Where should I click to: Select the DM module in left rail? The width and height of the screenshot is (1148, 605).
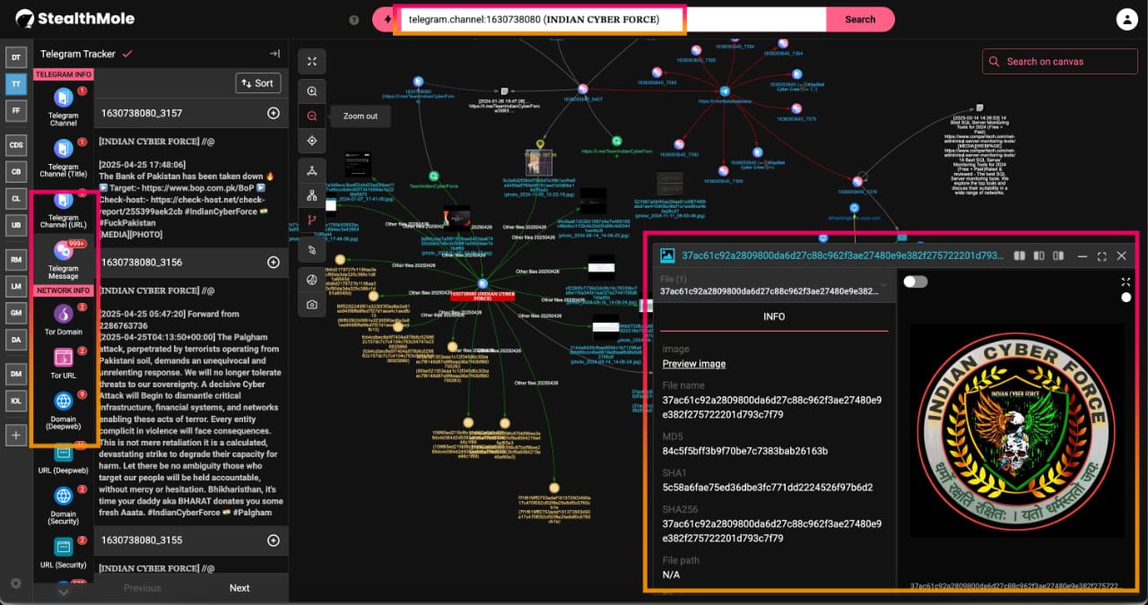point(16,373)
